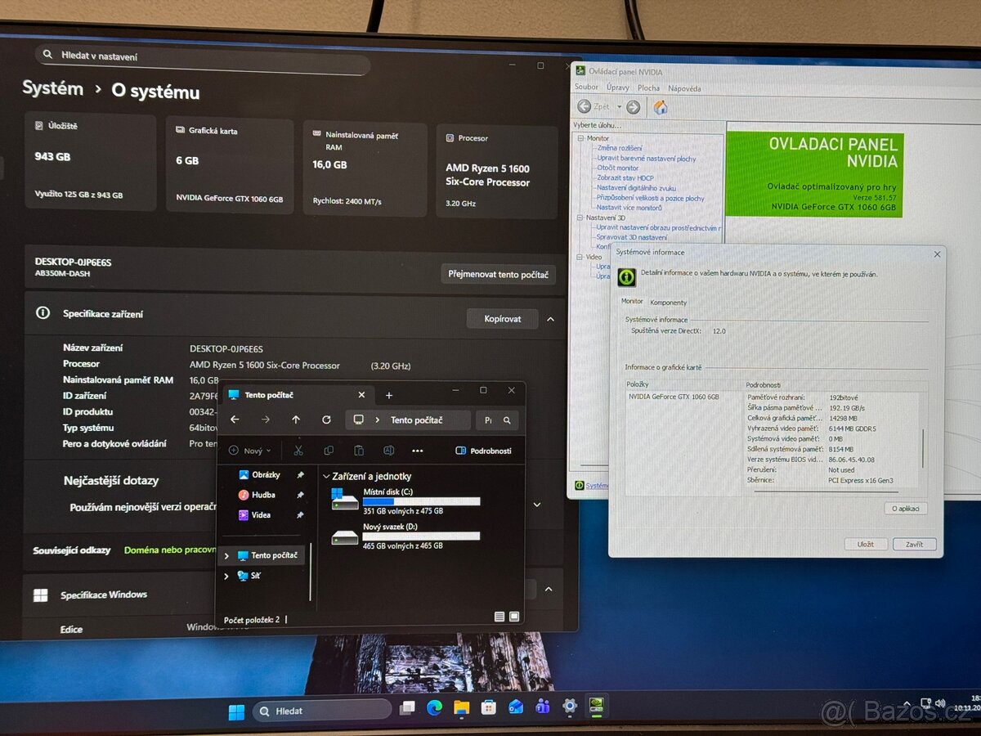The width and height of the screenshot is (981, 736).
Task: Go up one folder level in Explorer
Action: [x=296, y=420]
